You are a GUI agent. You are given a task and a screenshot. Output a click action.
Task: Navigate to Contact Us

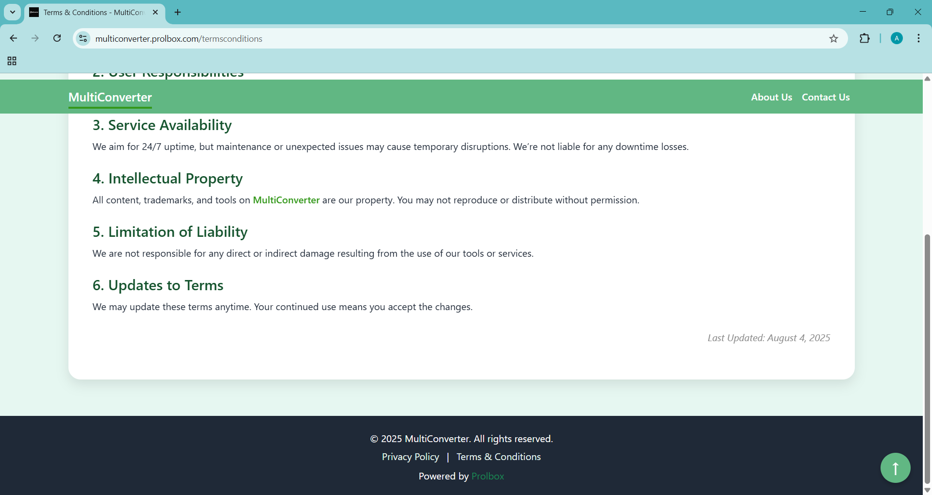point(825,97)
